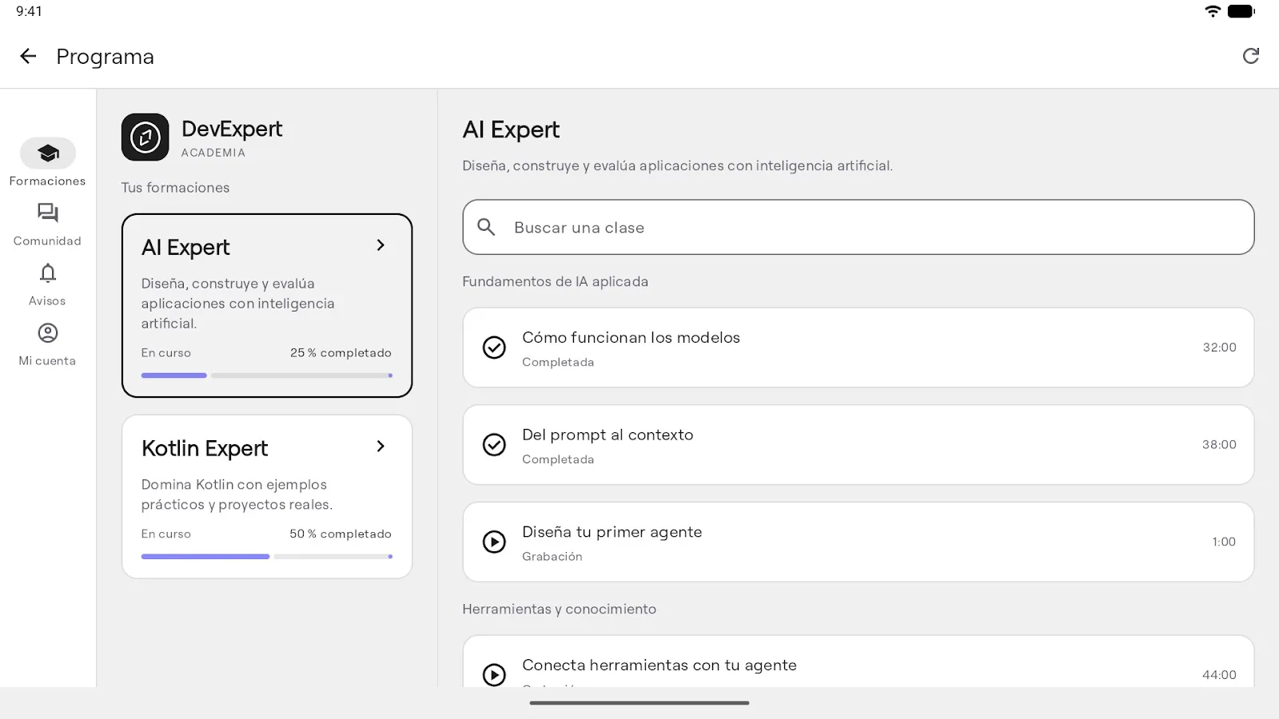
Task: Click the 44:00 duration label
Action: click(x=1219, y=675)
